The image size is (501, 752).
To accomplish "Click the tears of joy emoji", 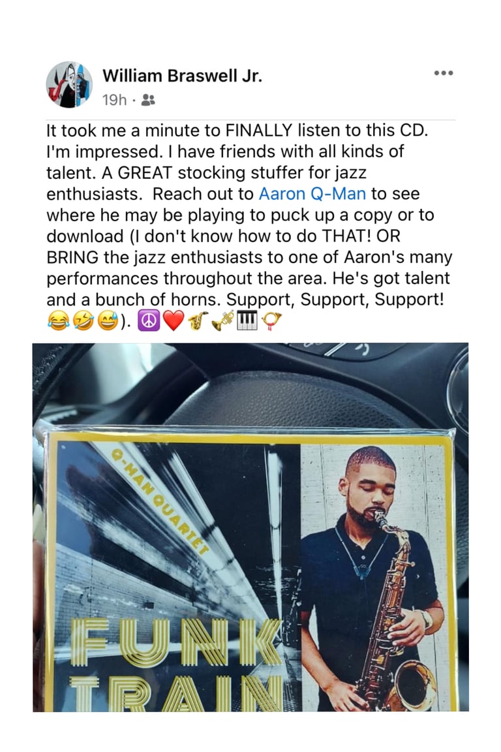I will pyautogui.click(x=57, y=321).
